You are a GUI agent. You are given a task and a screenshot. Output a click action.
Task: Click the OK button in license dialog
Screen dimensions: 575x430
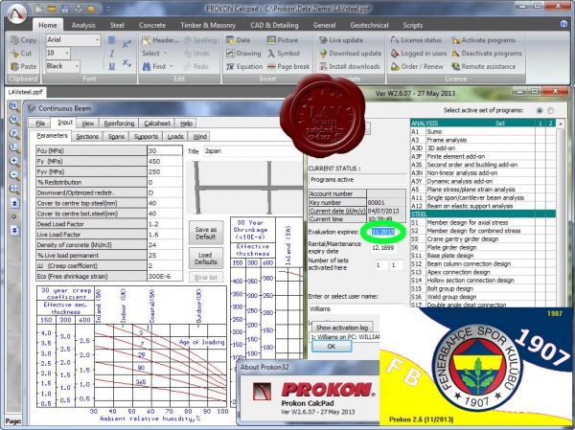[x=332, y=346]
